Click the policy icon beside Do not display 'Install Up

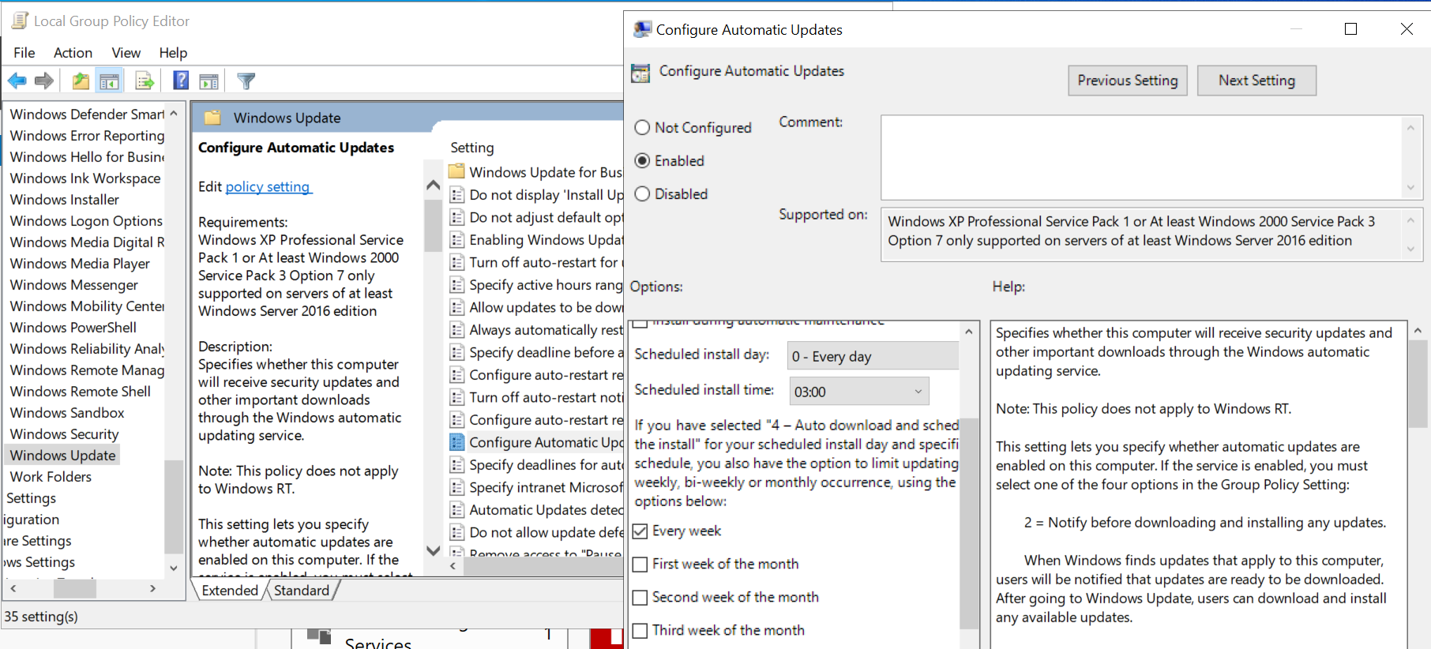[456, 194]
